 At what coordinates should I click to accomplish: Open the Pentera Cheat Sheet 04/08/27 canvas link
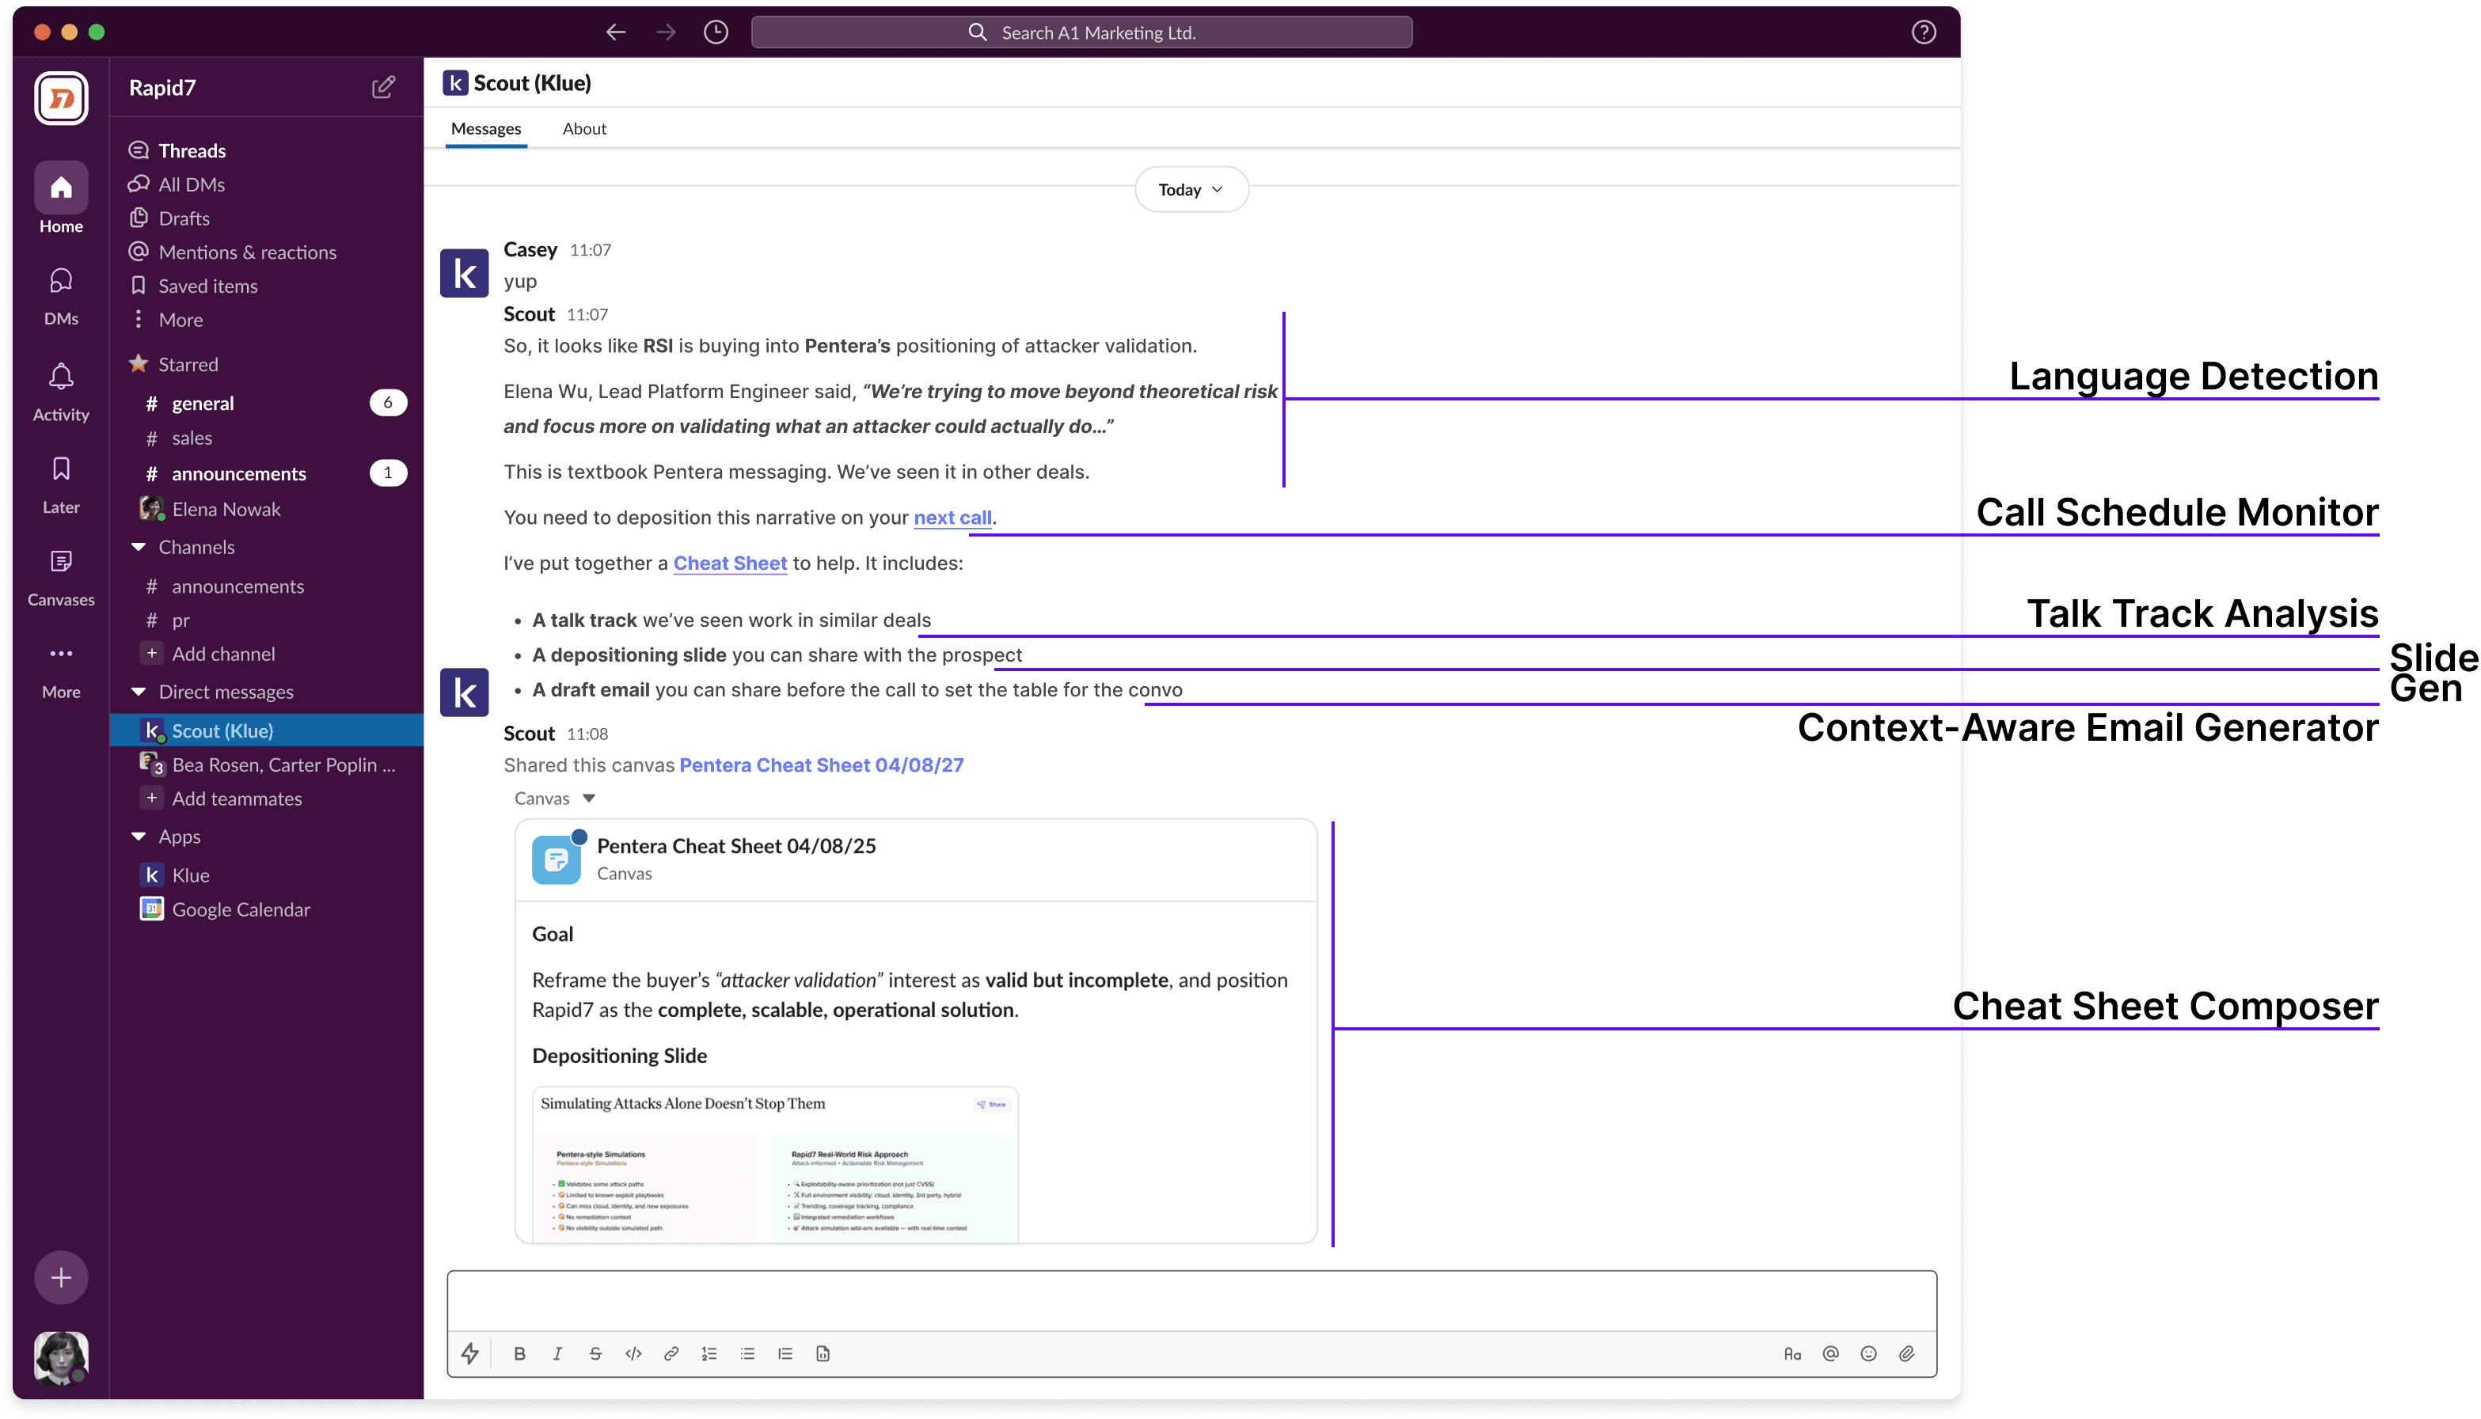(821, 765)
